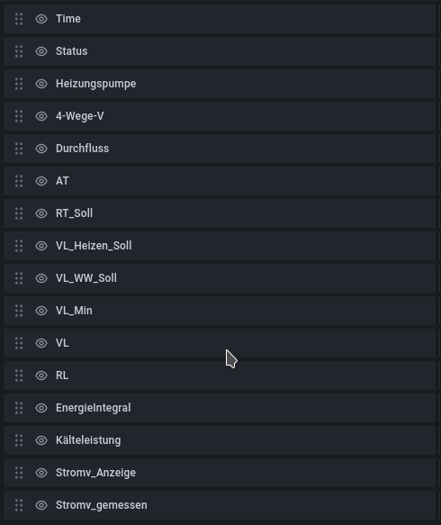Hide the RT_Soll field
This screenshot has height=525, width=441.
pos(41,213)
